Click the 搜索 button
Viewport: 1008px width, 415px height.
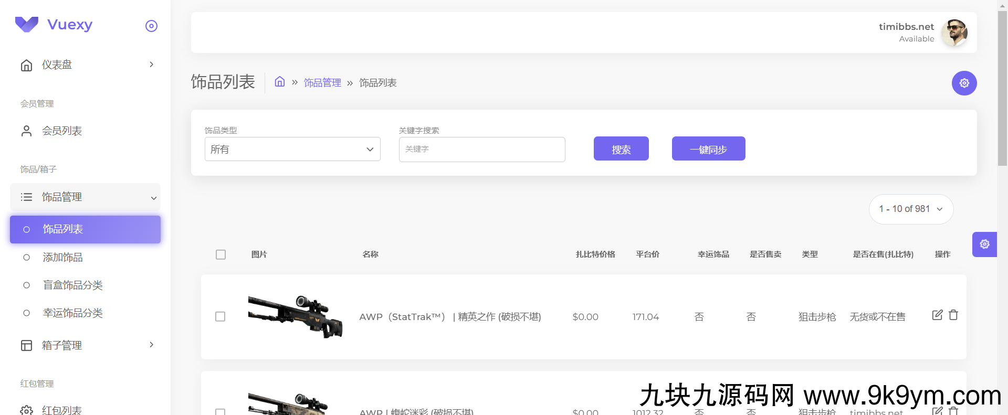621,149
